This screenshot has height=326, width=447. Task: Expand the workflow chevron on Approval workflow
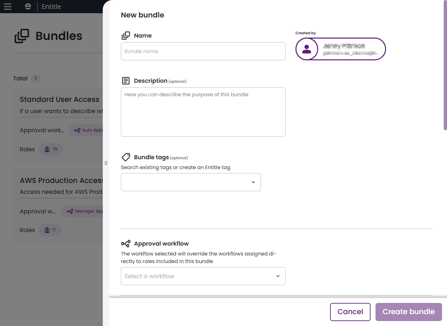click(278, 276)
